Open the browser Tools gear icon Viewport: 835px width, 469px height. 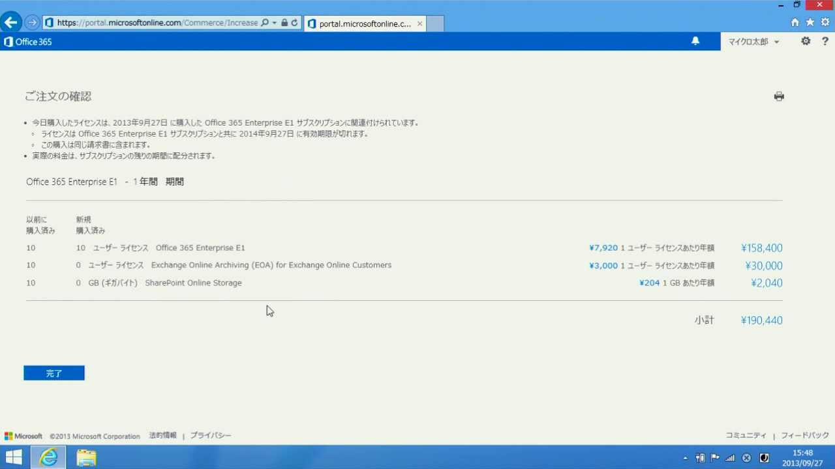pos(825,22)
